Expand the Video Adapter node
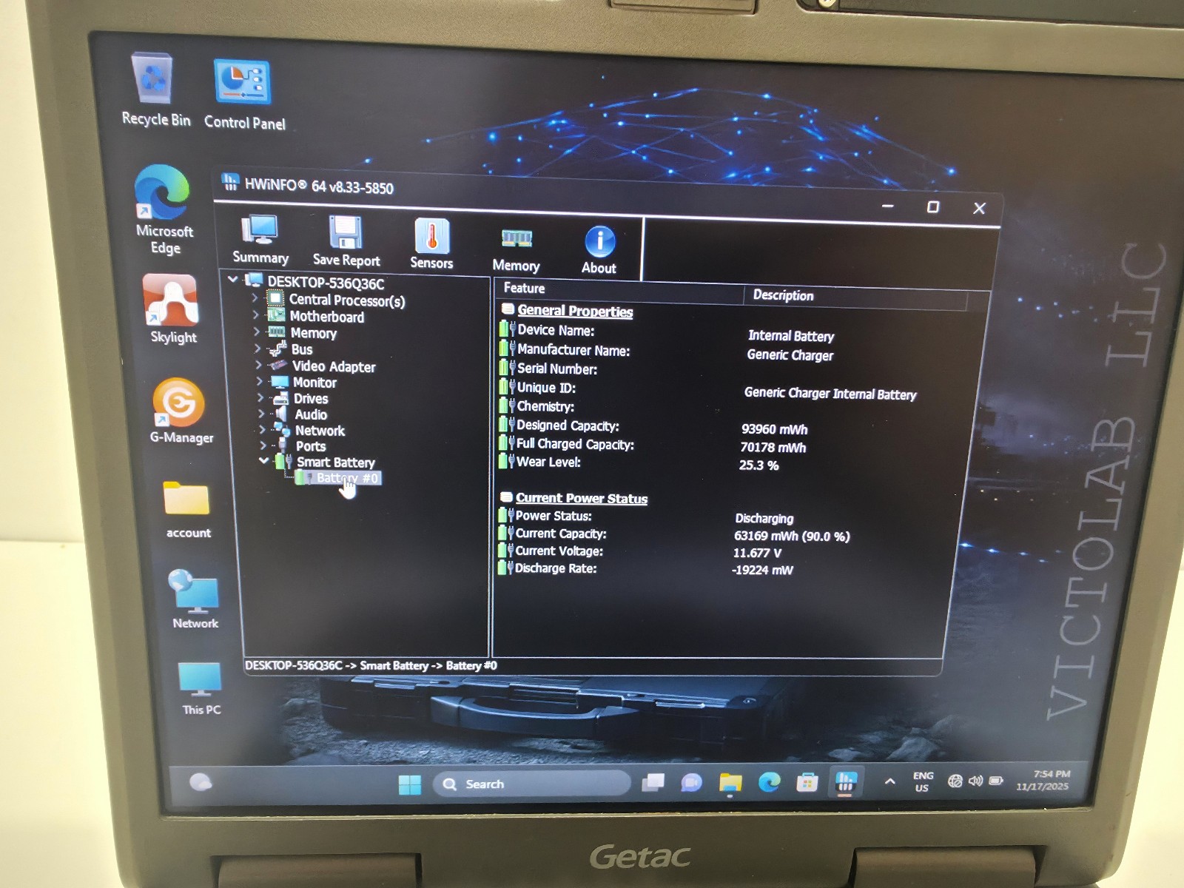Screen dimensions: 1184x888 coord(258,364)
